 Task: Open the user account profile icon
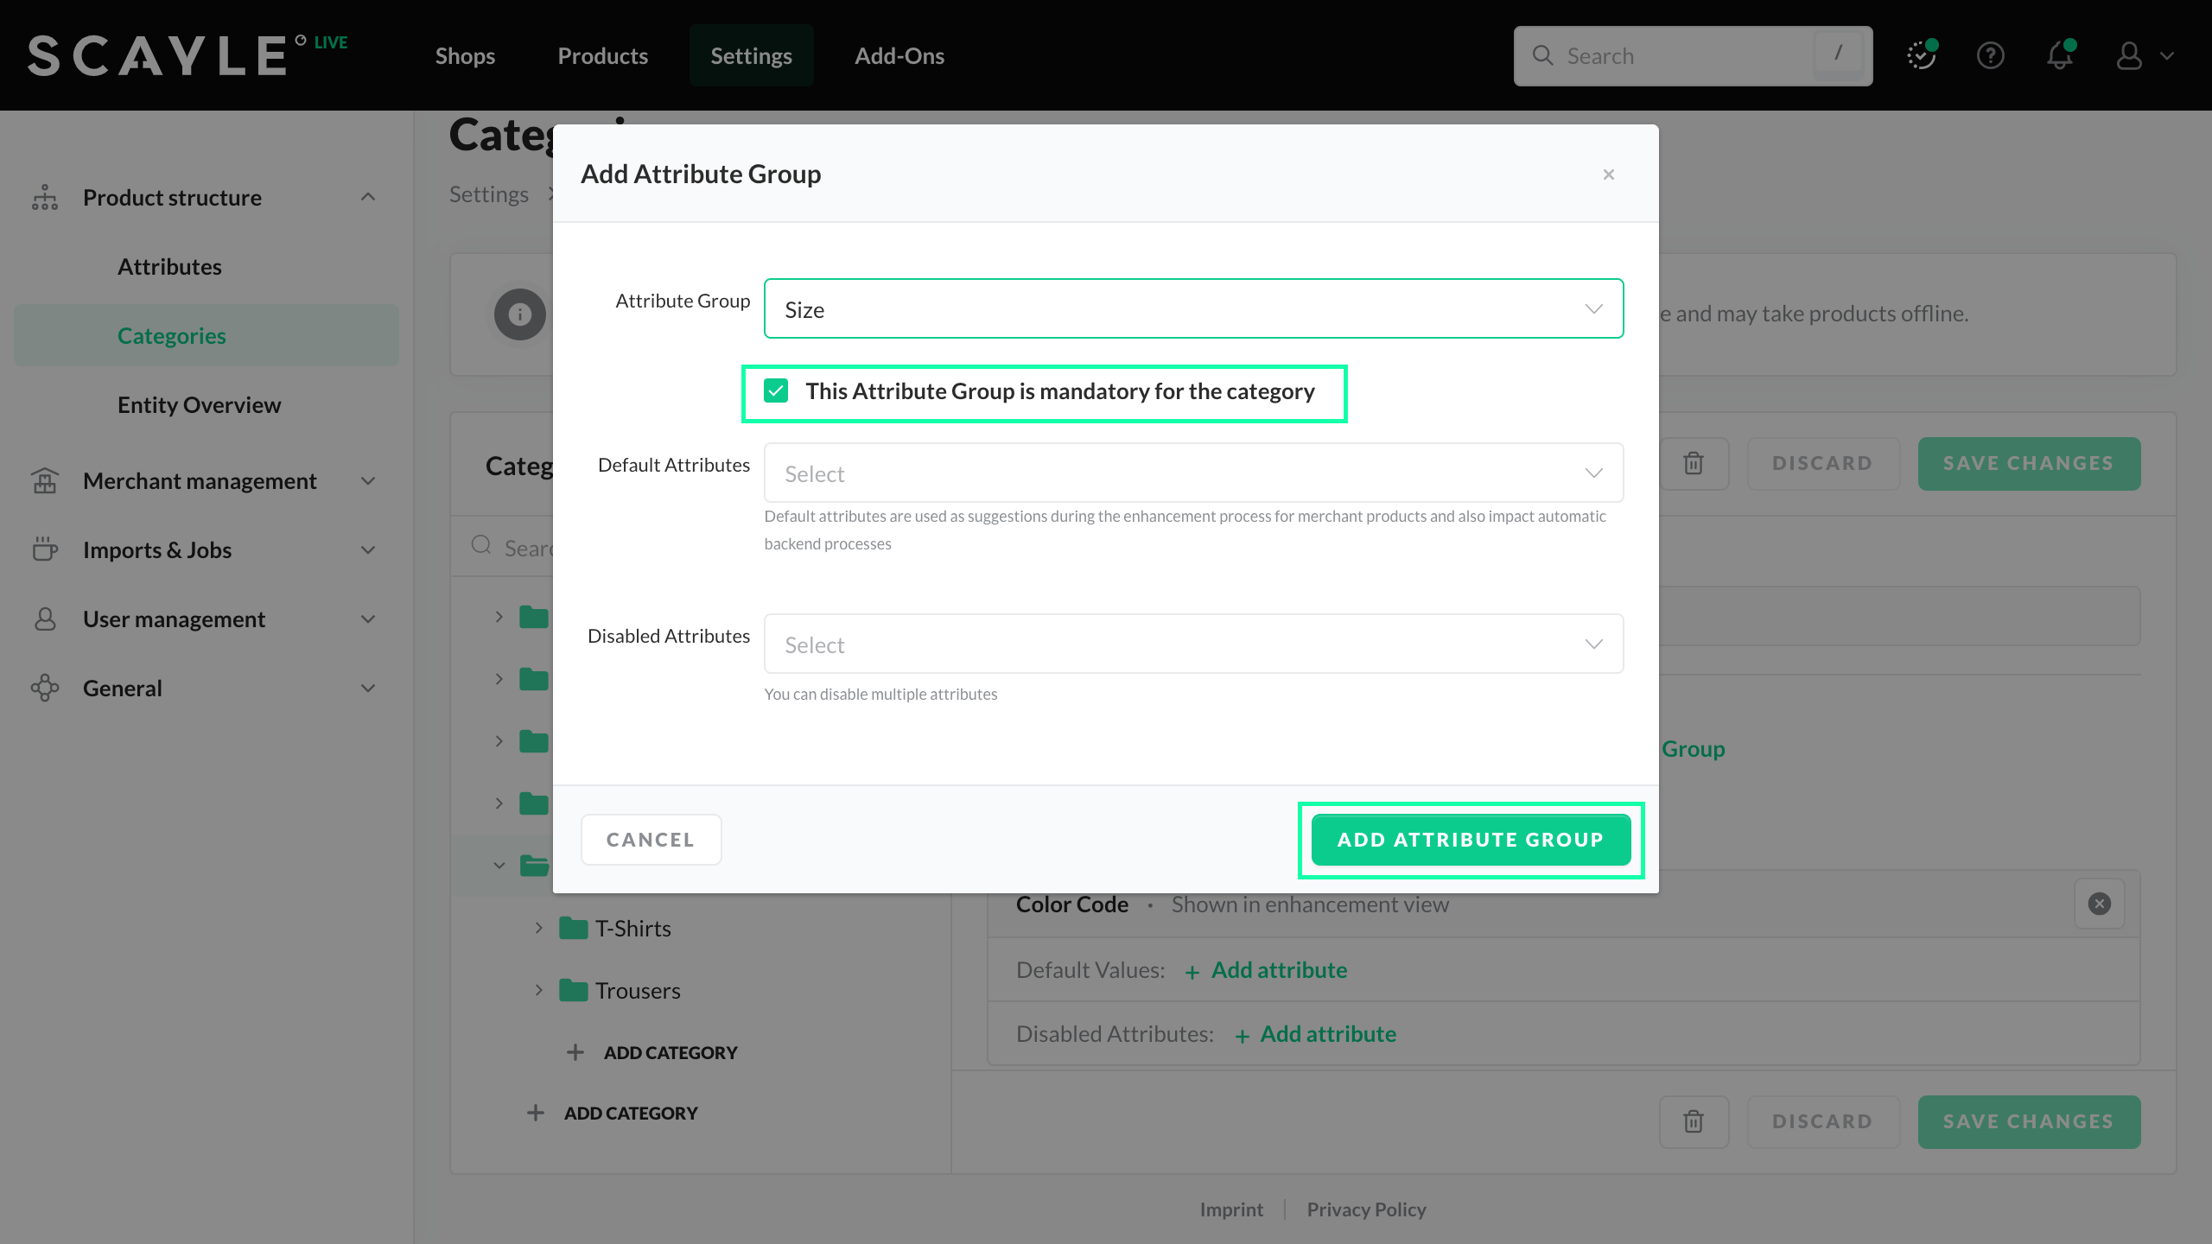pos(2129,56)
